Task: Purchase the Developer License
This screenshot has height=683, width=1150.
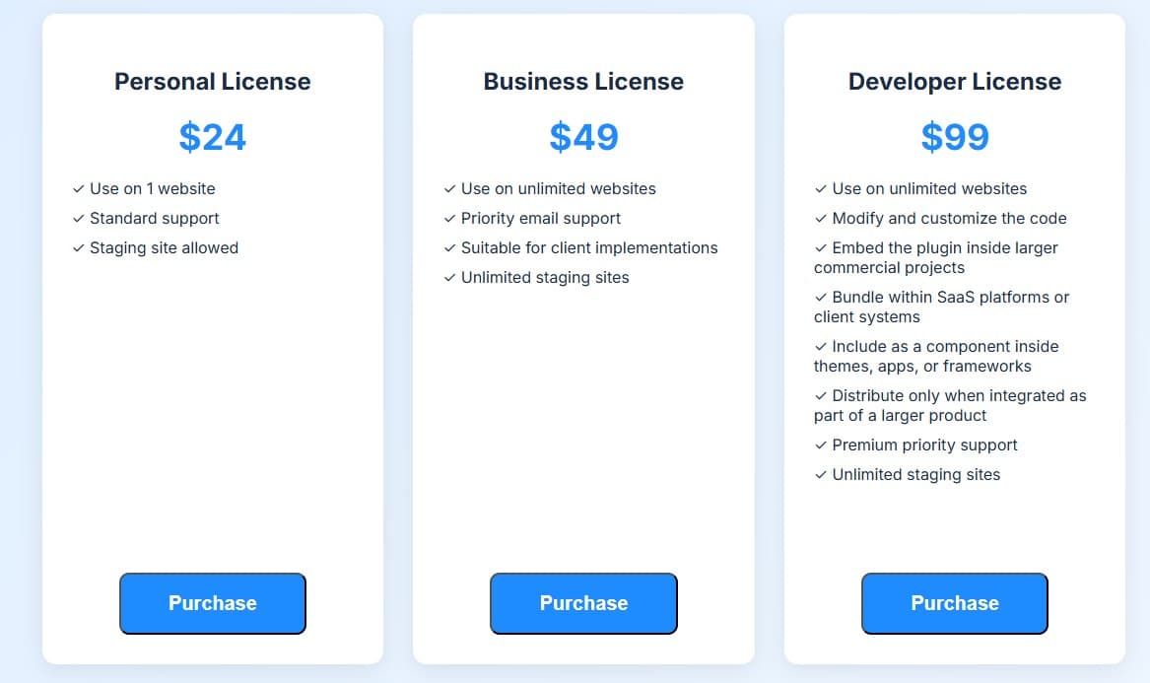Action: (954, 603)
